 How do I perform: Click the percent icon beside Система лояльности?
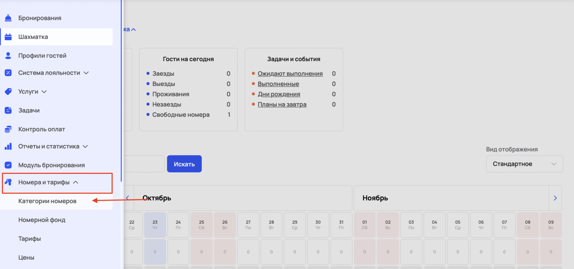coord(8,73)
